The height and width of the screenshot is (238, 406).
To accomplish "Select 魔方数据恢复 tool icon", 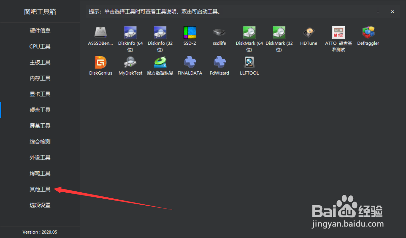I will (x=160, y=62).
